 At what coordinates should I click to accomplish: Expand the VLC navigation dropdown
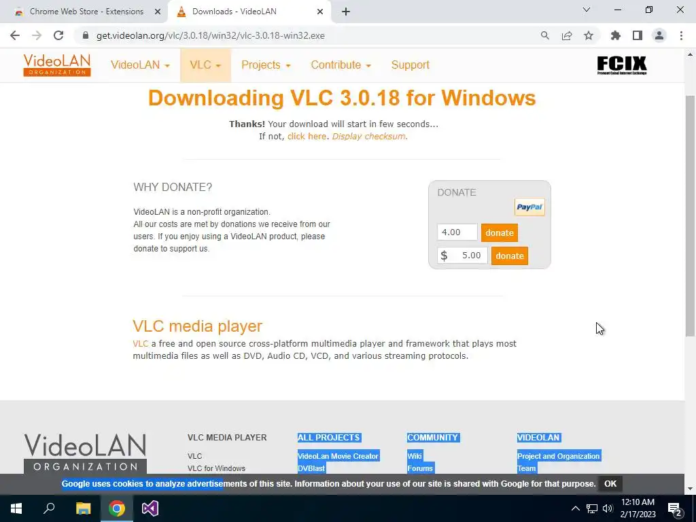(205, 65)
